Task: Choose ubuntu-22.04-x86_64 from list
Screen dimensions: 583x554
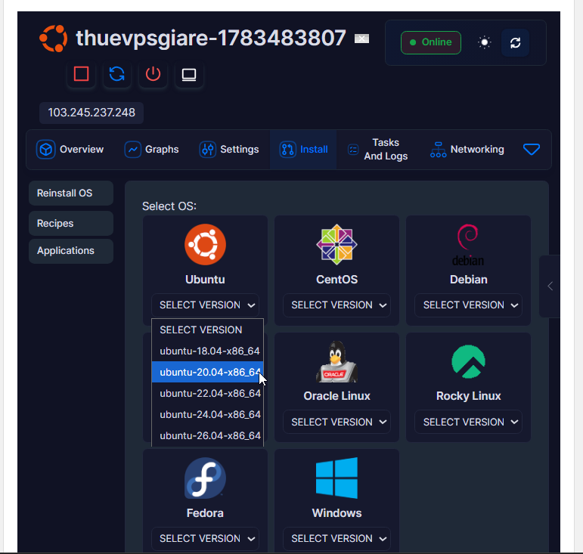Action: coord(207,394)
